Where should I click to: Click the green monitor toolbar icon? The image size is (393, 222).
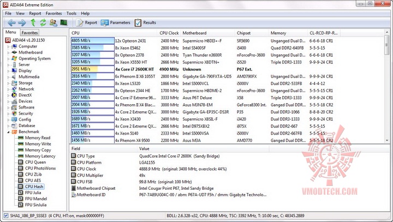[x=64, y=23]
